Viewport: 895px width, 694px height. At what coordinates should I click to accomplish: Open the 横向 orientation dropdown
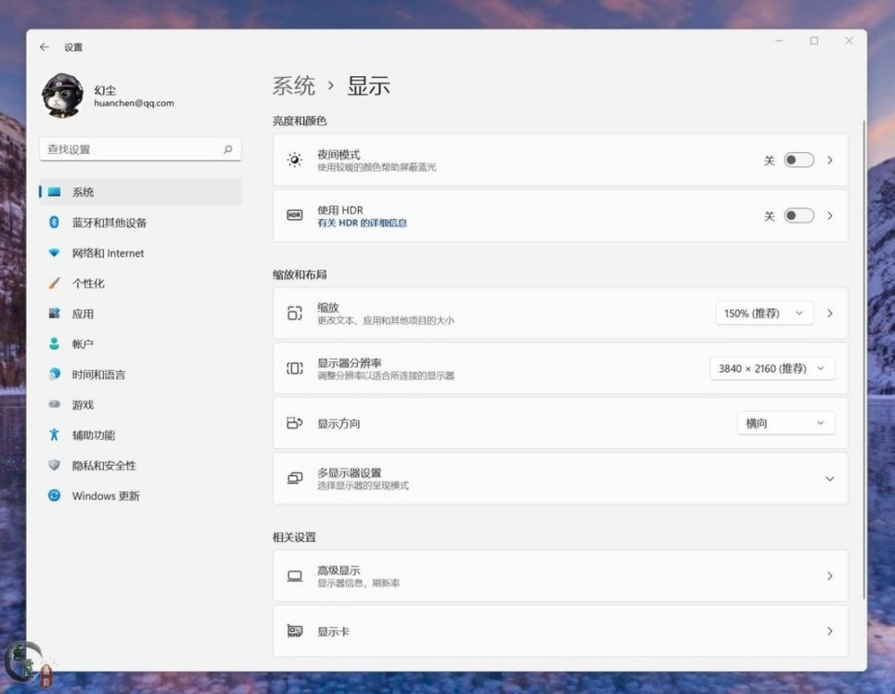786,423
